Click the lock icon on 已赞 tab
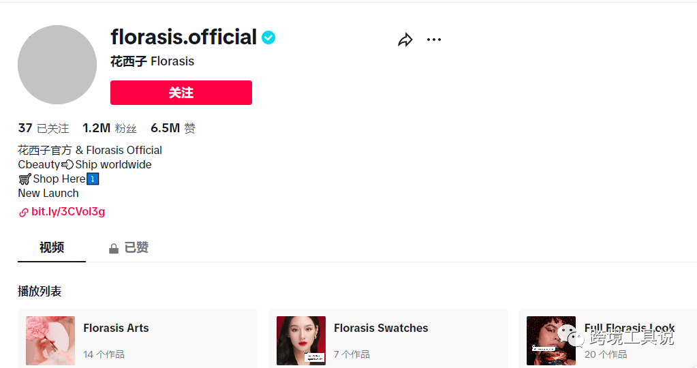 114,249
